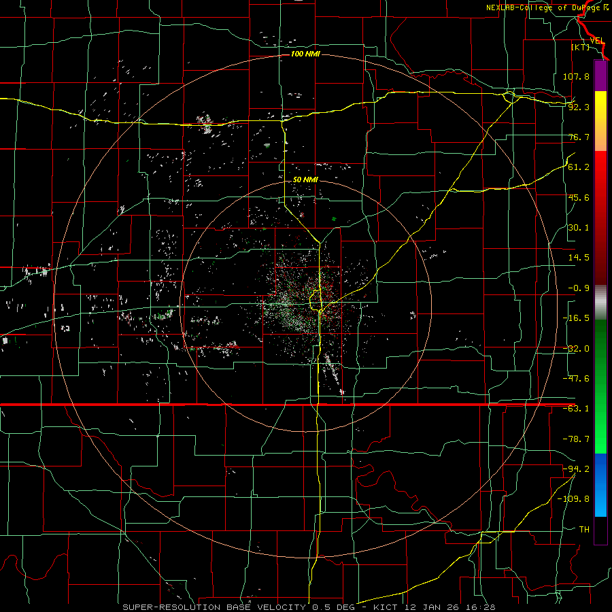Image resolution: width=612 pixels, height=612 pixels.
Task: Select the -78.7 velocity scale value
Action: pyautogui.click(x=576, y=439)
